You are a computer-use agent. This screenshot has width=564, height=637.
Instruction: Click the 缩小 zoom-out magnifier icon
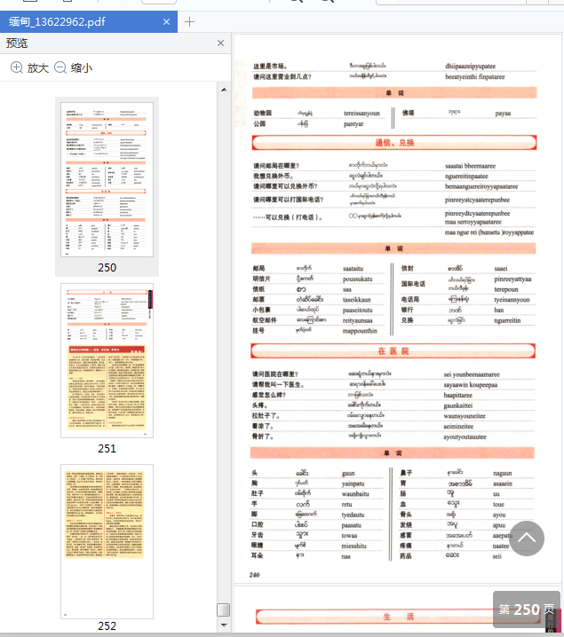coord(60,67)
